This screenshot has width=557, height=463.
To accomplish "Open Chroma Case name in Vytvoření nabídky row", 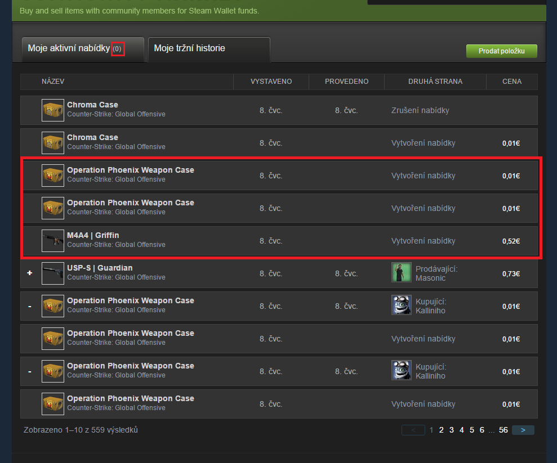I will coord(93,137).
